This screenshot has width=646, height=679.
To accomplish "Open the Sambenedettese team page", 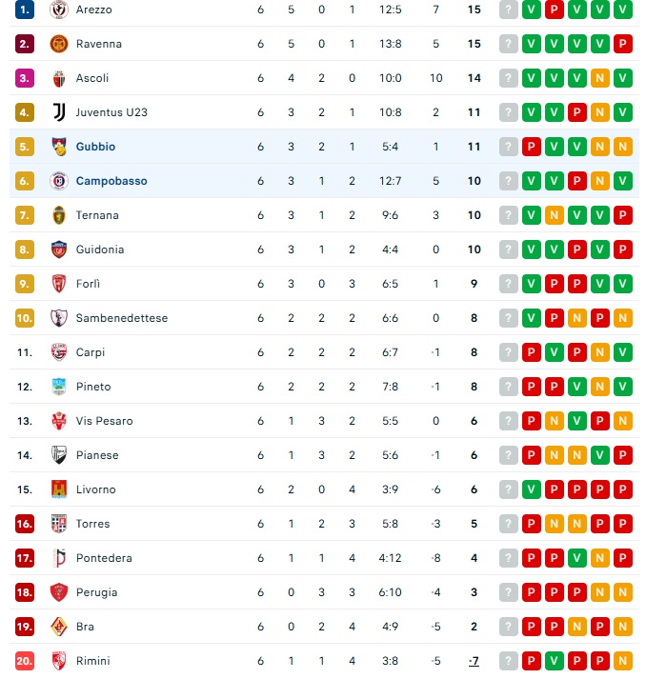I will (122, 318).
